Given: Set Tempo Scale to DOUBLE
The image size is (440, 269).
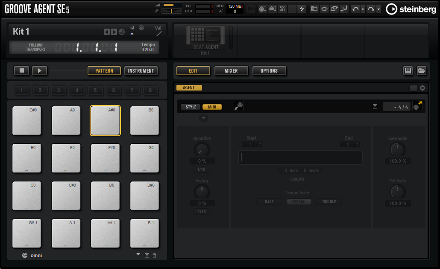Looking at the screenshot, I should pyautogui.click(x=329, y=202).
